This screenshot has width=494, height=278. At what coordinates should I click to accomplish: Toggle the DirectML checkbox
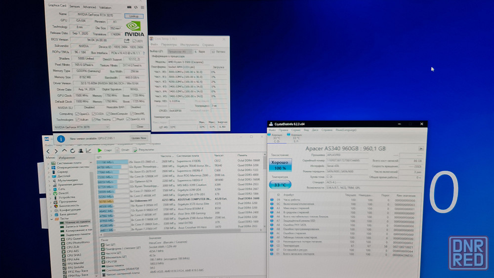tap(132, 114)
